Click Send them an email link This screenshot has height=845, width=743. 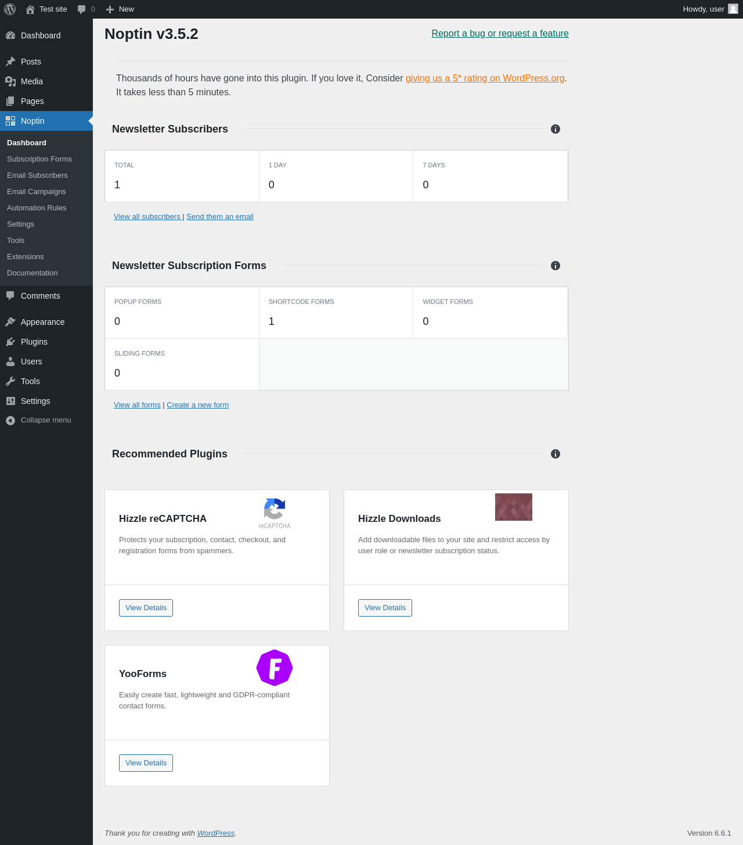[x=220, y=217]
